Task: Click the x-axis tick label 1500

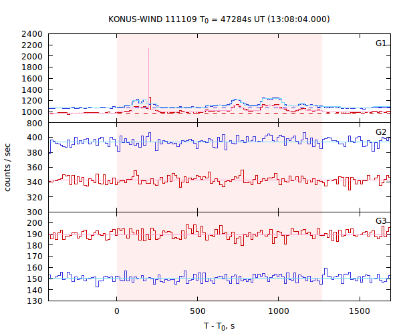Action: pyautogui.click(x=360, y=311)
